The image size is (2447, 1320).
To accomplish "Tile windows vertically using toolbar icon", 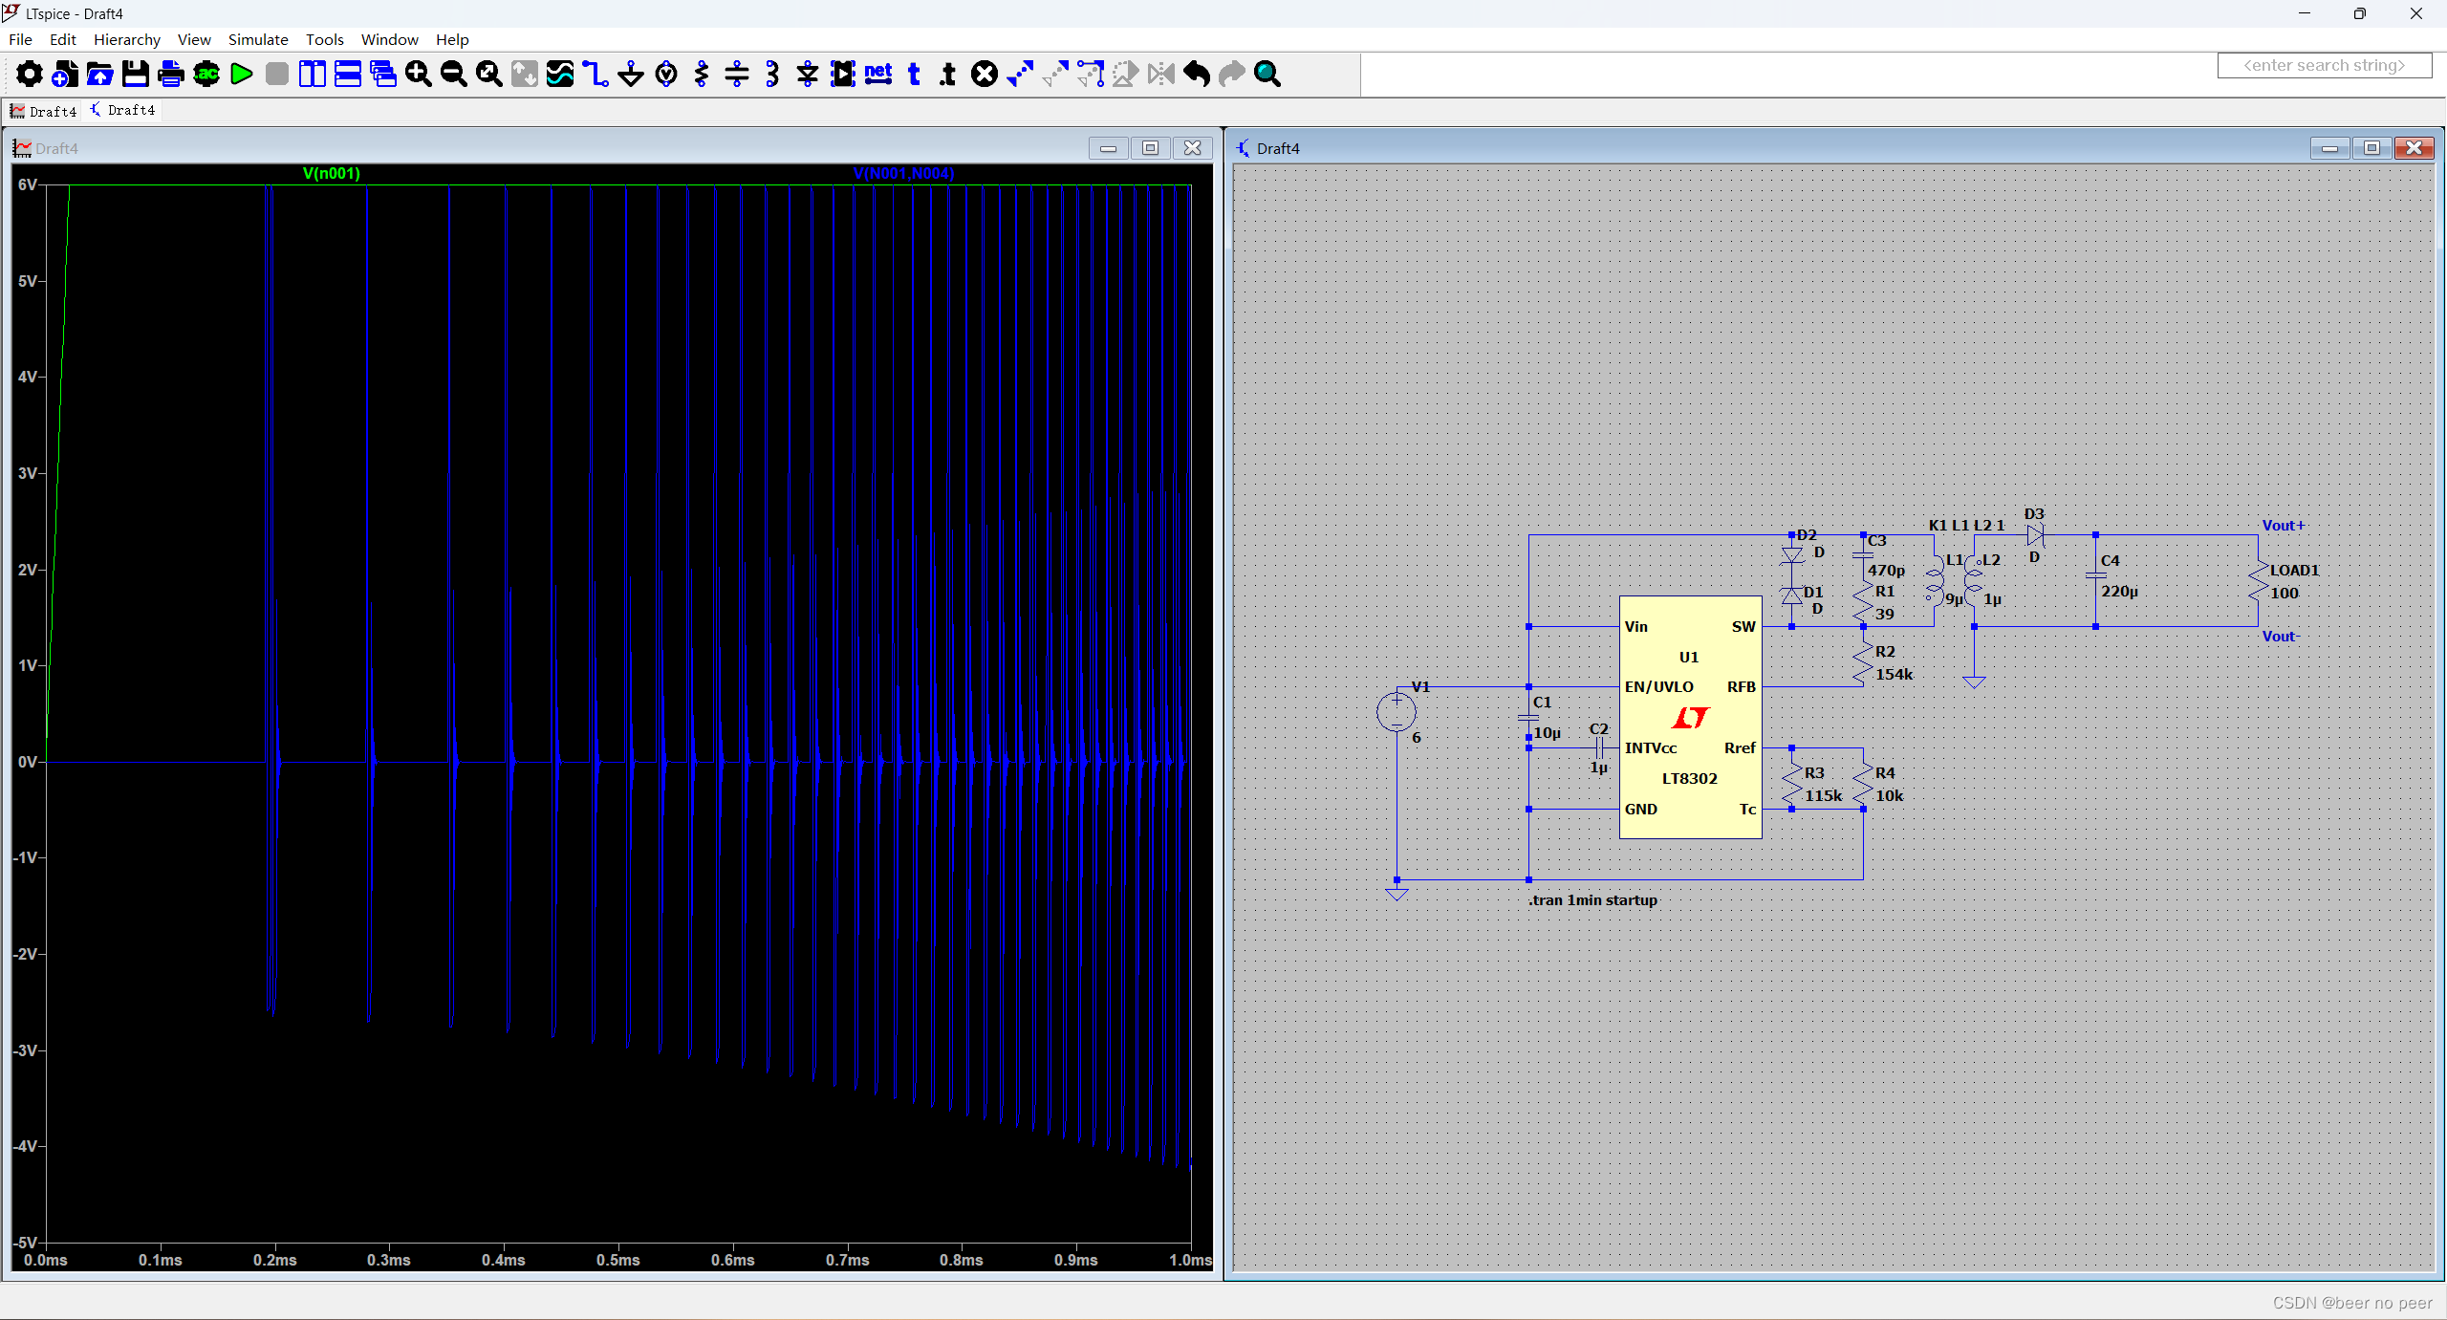I will 313,74.
